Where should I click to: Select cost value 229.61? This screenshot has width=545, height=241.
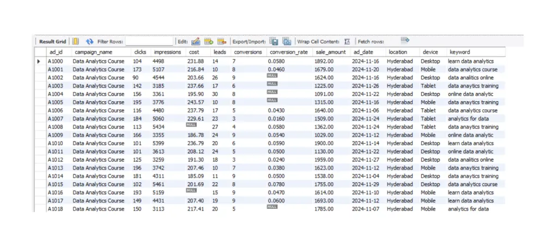196,119
